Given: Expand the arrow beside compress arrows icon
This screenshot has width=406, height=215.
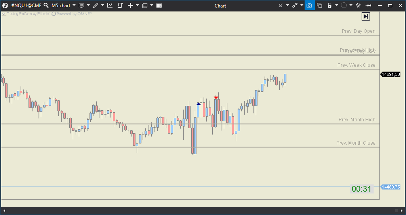Looking at the screenshot, I should 288,6.
